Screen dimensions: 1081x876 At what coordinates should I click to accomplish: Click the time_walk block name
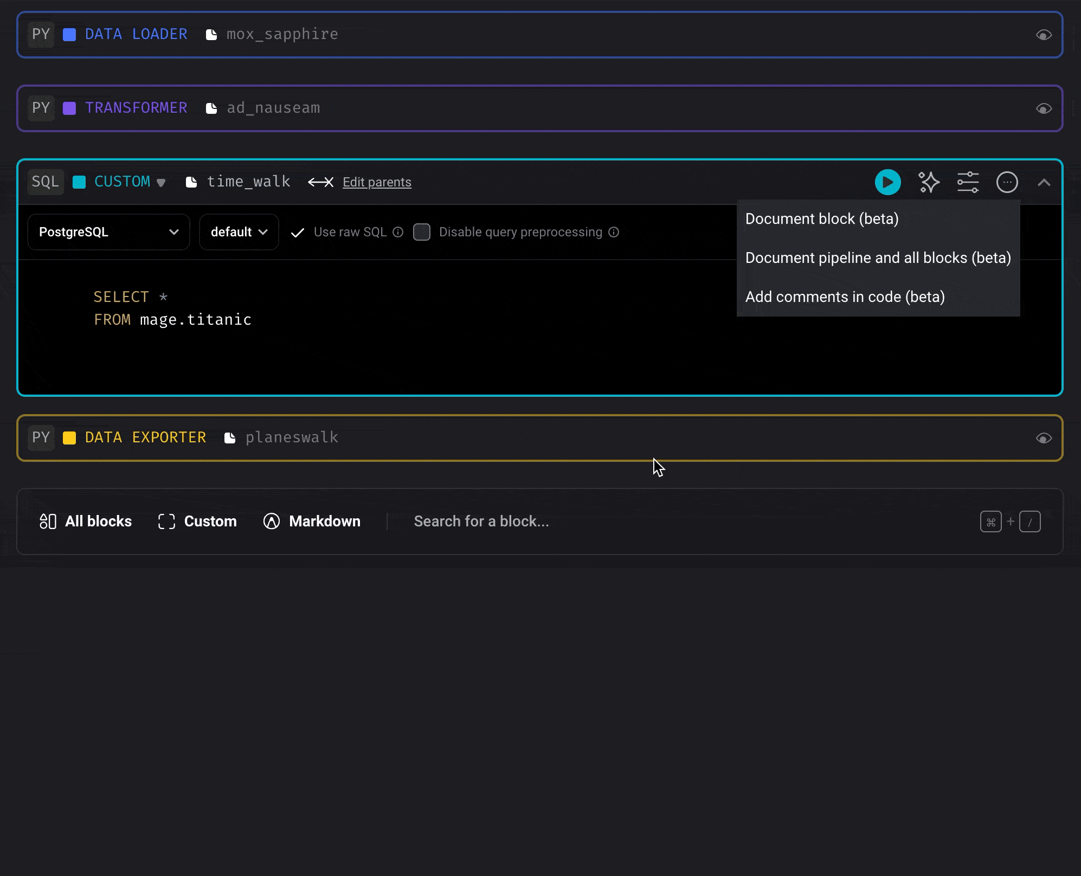pos(249,182)
